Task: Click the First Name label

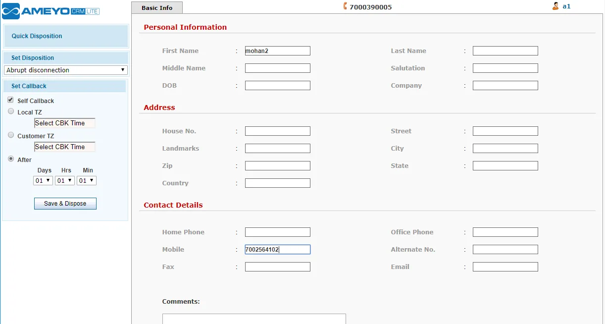Action: point(180,51)
